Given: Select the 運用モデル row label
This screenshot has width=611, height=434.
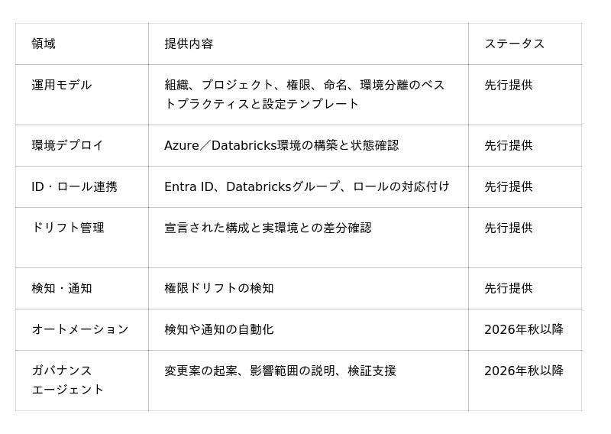Looking at the screenshot, I should pyautogui.click(x=62, y=85).
